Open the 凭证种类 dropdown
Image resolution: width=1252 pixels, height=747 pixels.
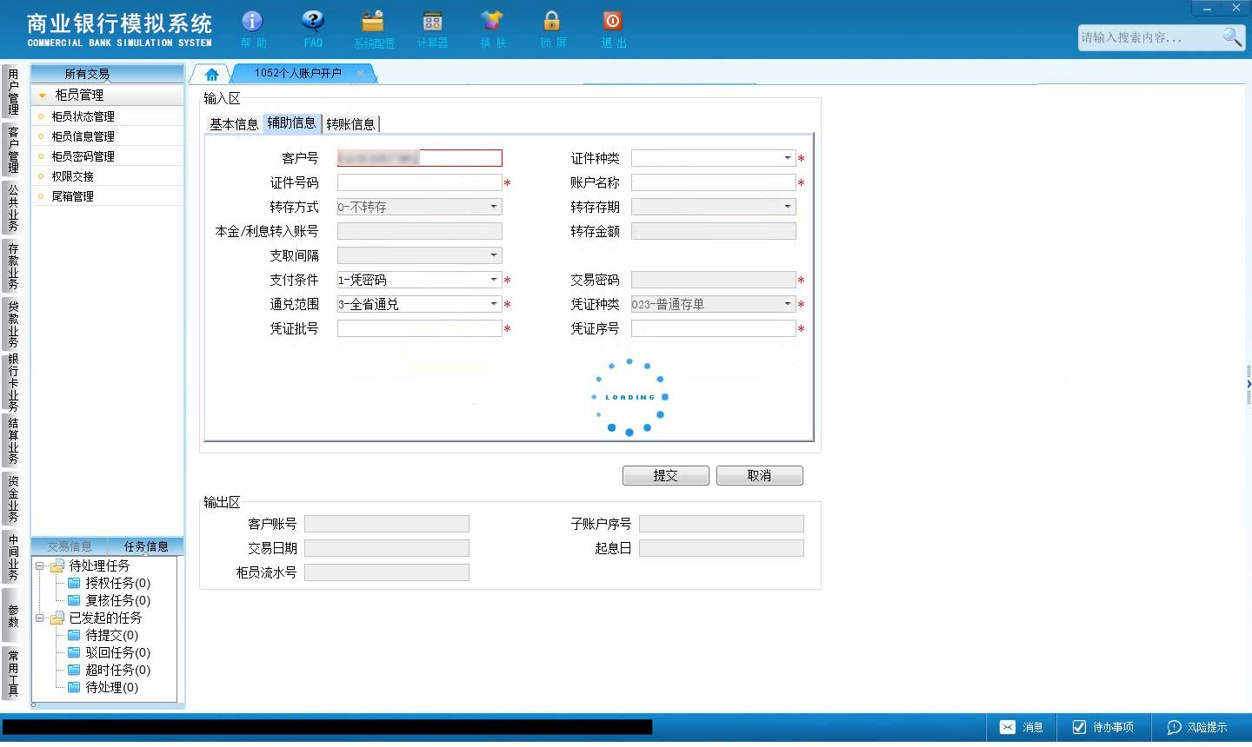point(788,304)
